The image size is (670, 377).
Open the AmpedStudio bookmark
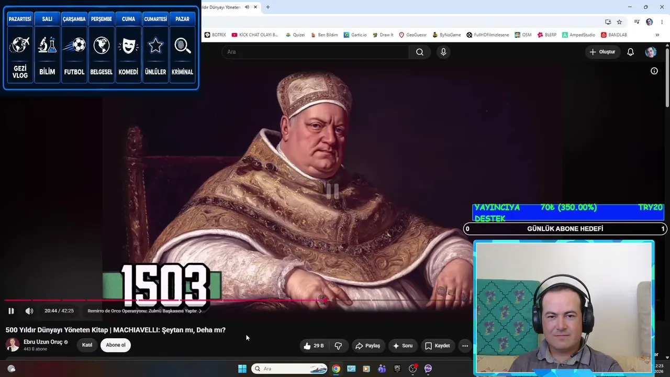[578, 35]
